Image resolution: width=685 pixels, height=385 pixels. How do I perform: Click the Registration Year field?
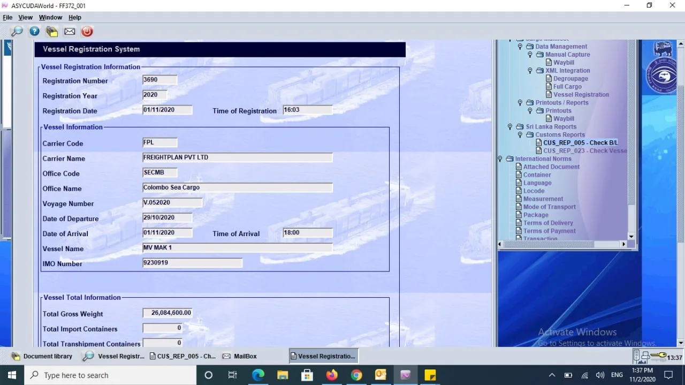155,95
